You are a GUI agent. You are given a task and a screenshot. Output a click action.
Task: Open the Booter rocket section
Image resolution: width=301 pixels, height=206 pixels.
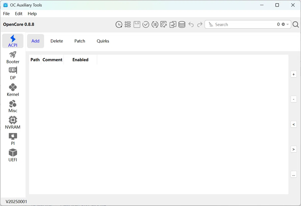pyautogui.click(x=13, y=57)
